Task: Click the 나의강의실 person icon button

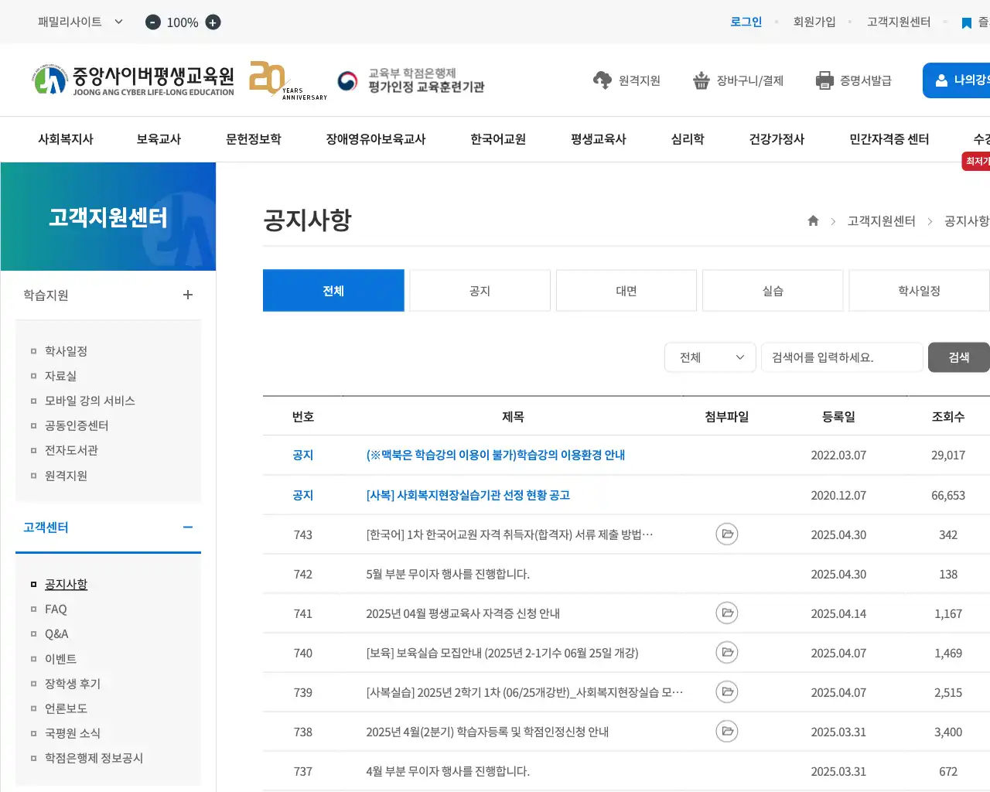Action: tap(940, 80)
